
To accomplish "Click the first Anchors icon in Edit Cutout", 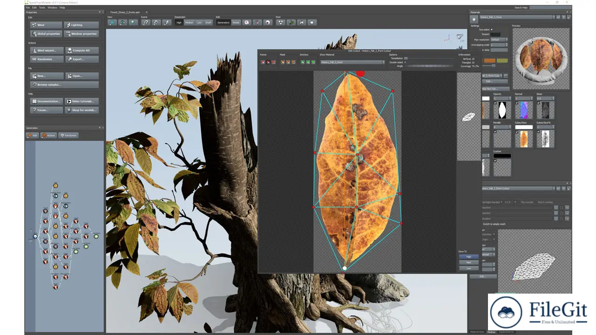I will 302,61.
